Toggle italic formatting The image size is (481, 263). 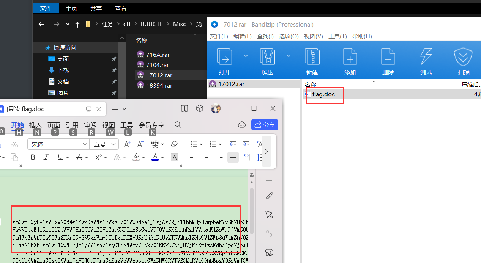pos(46,157)
